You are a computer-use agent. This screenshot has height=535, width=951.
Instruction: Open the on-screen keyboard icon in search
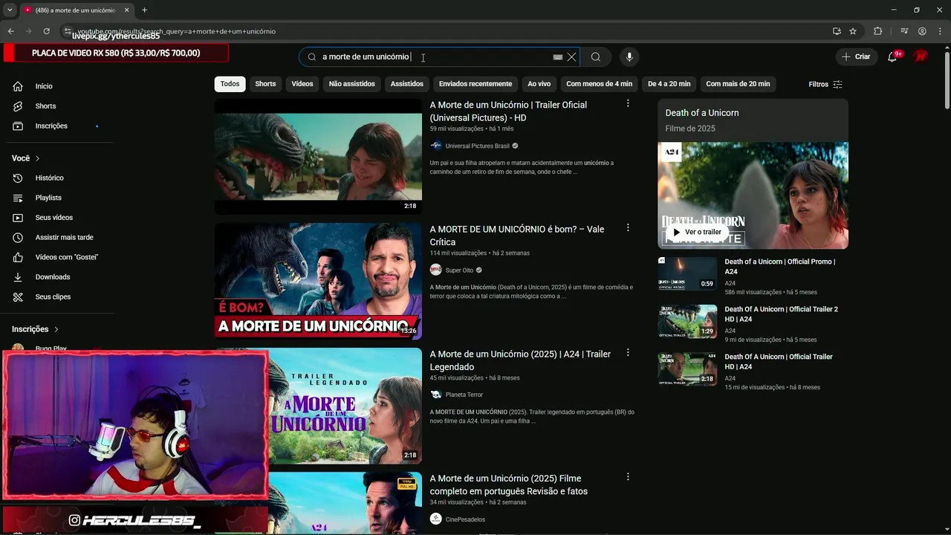pos(558,57)
